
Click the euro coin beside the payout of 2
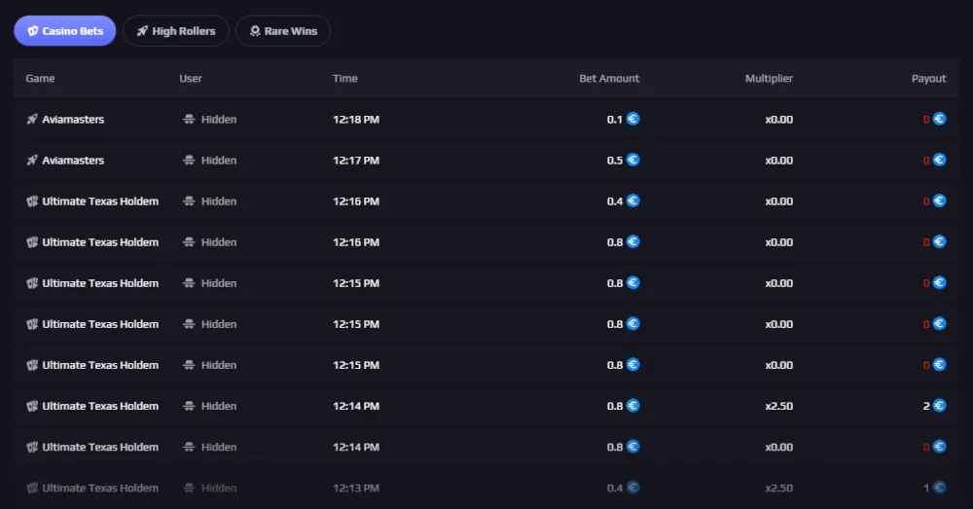(x=940, y=405)
